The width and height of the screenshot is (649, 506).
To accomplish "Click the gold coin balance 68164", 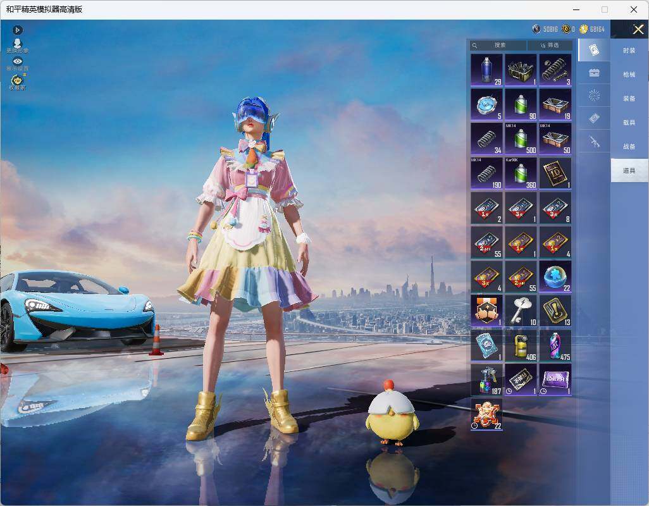I will [592, 29].
